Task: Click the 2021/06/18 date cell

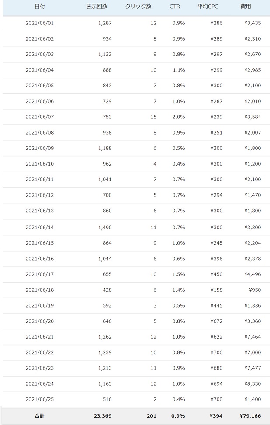Action: click(x=40, y=290)
